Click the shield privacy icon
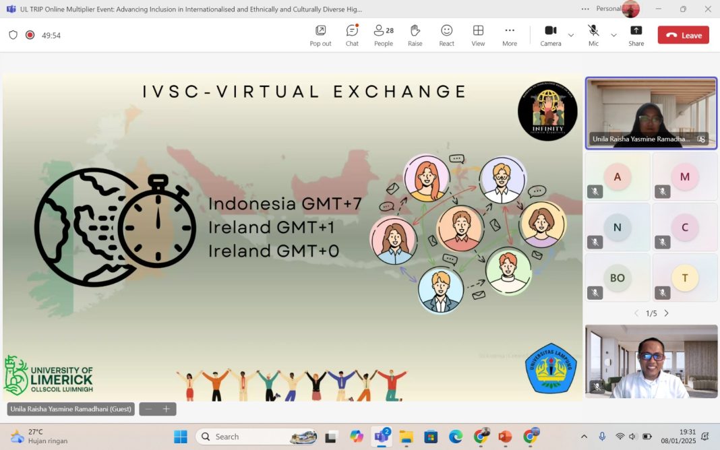Image resolution: width=720 pixels, height=450 pixels. pos(13,35)
